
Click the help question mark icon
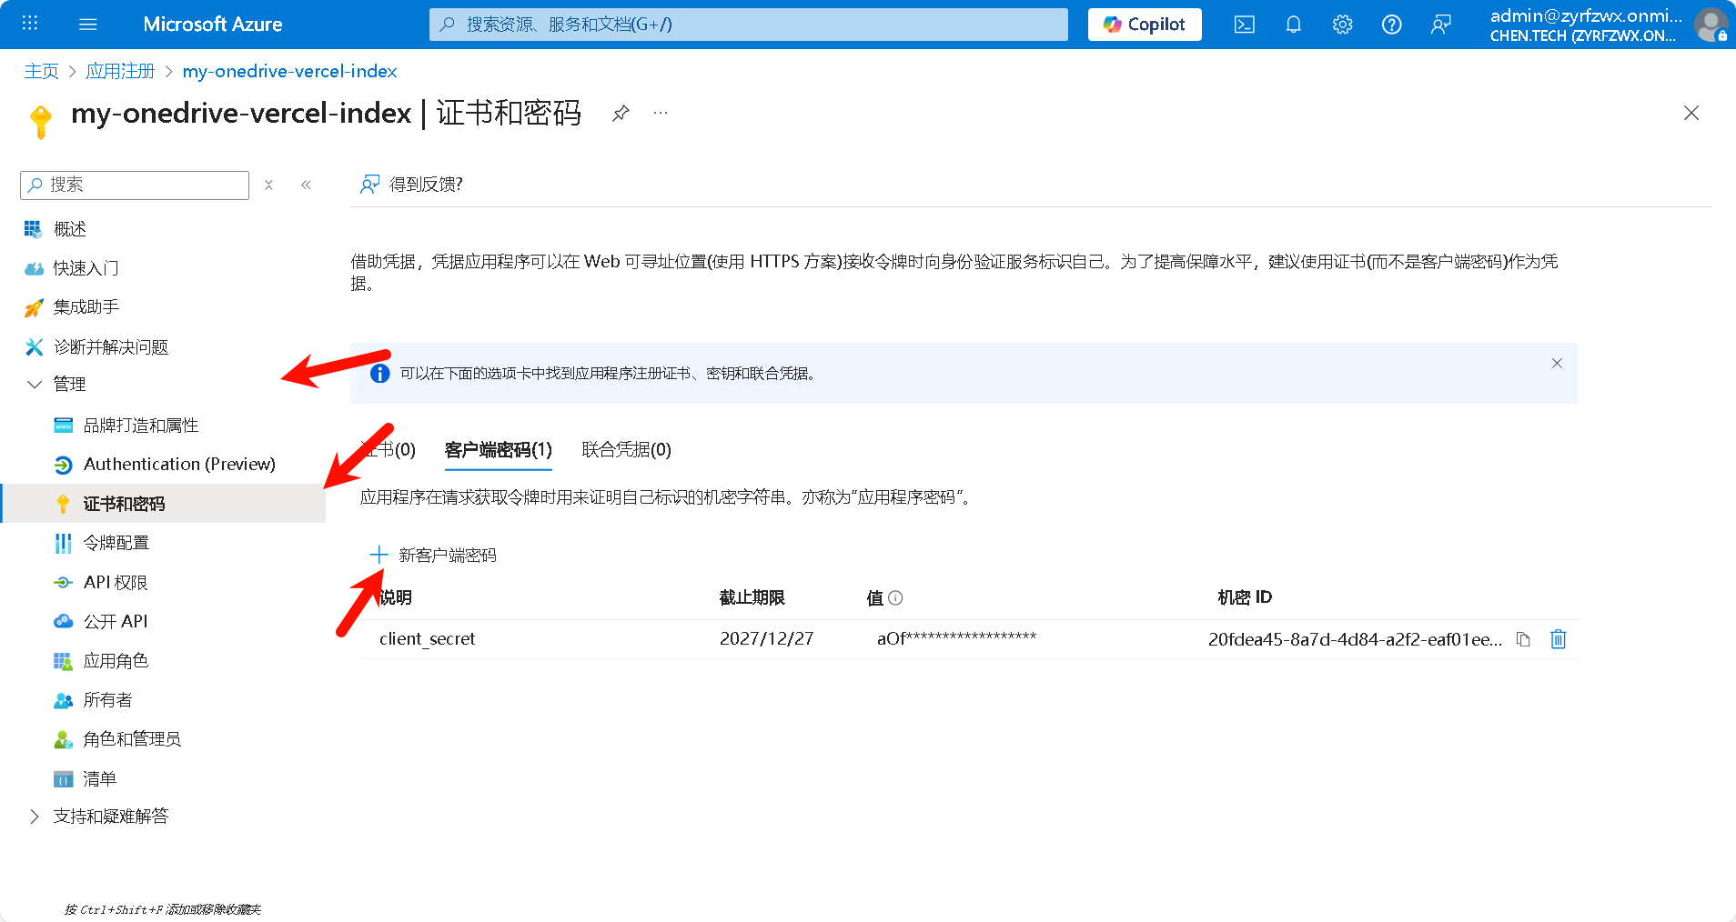[x=1391, y=25]
